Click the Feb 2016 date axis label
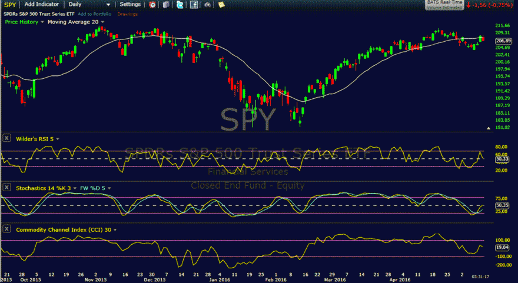 click(x=276, y=279)
